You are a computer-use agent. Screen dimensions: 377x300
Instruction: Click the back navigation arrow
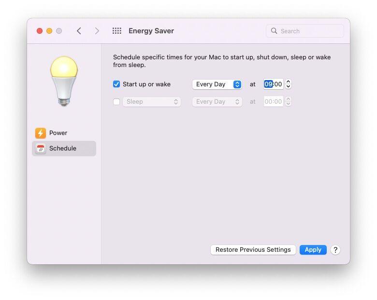point(79,31)
